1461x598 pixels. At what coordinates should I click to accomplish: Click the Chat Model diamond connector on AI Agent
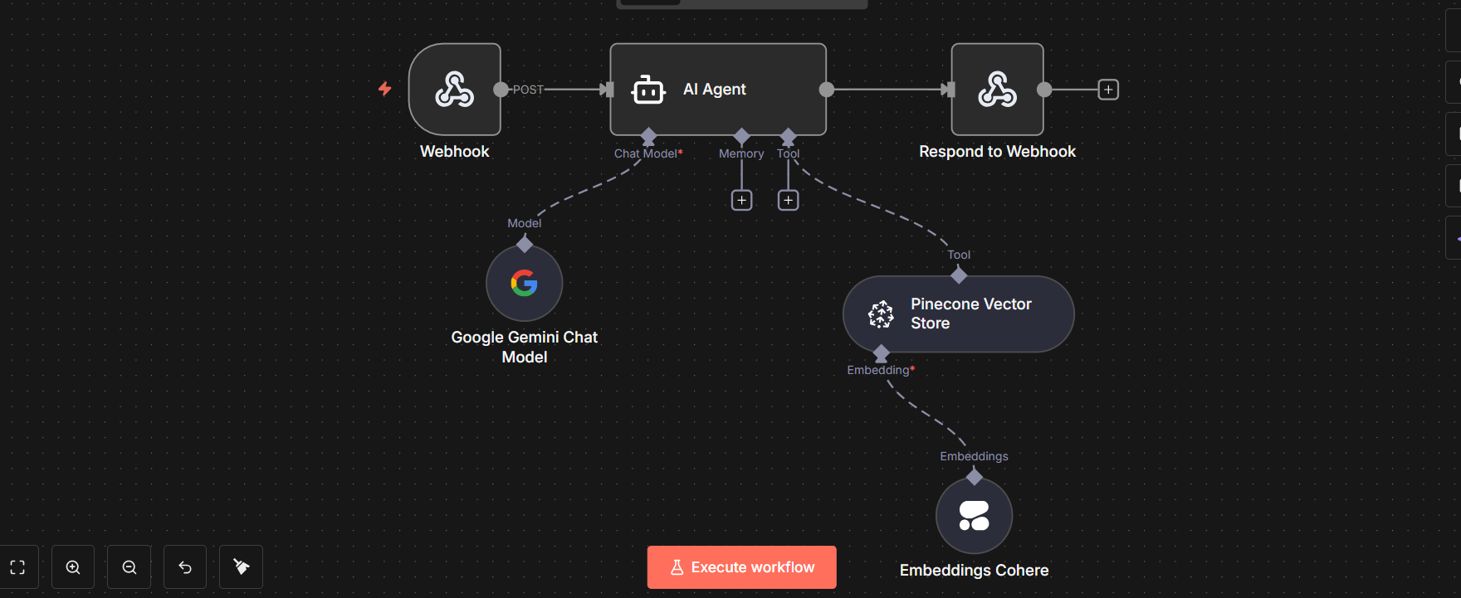click(x=648, y=136)
